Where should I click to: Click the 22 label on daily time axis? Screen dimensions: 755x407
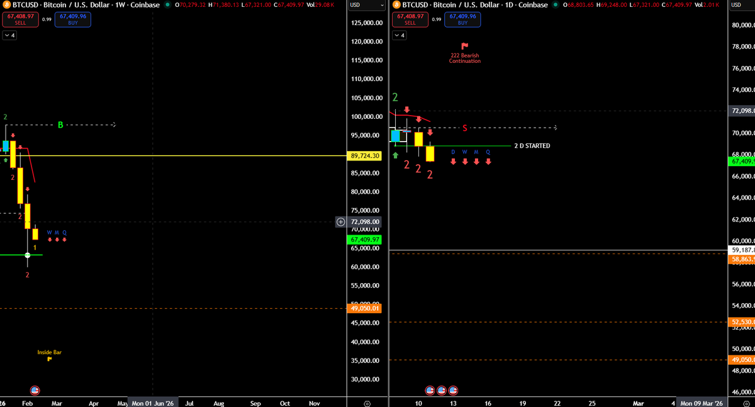click(x=557, y=403)
